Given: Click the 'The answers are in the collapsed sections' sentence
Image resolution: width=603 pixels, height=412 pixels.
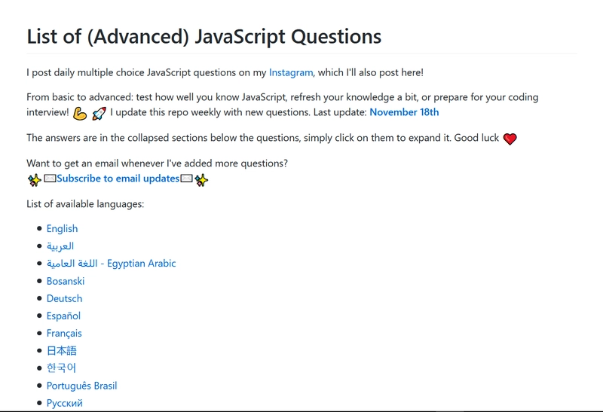Looking at the screenshot, I should (x=262, y=138).
